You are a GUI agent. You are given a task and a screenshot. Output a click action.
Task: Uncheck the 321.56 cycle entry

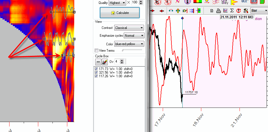pyautogui.click(x=96, y=72)
